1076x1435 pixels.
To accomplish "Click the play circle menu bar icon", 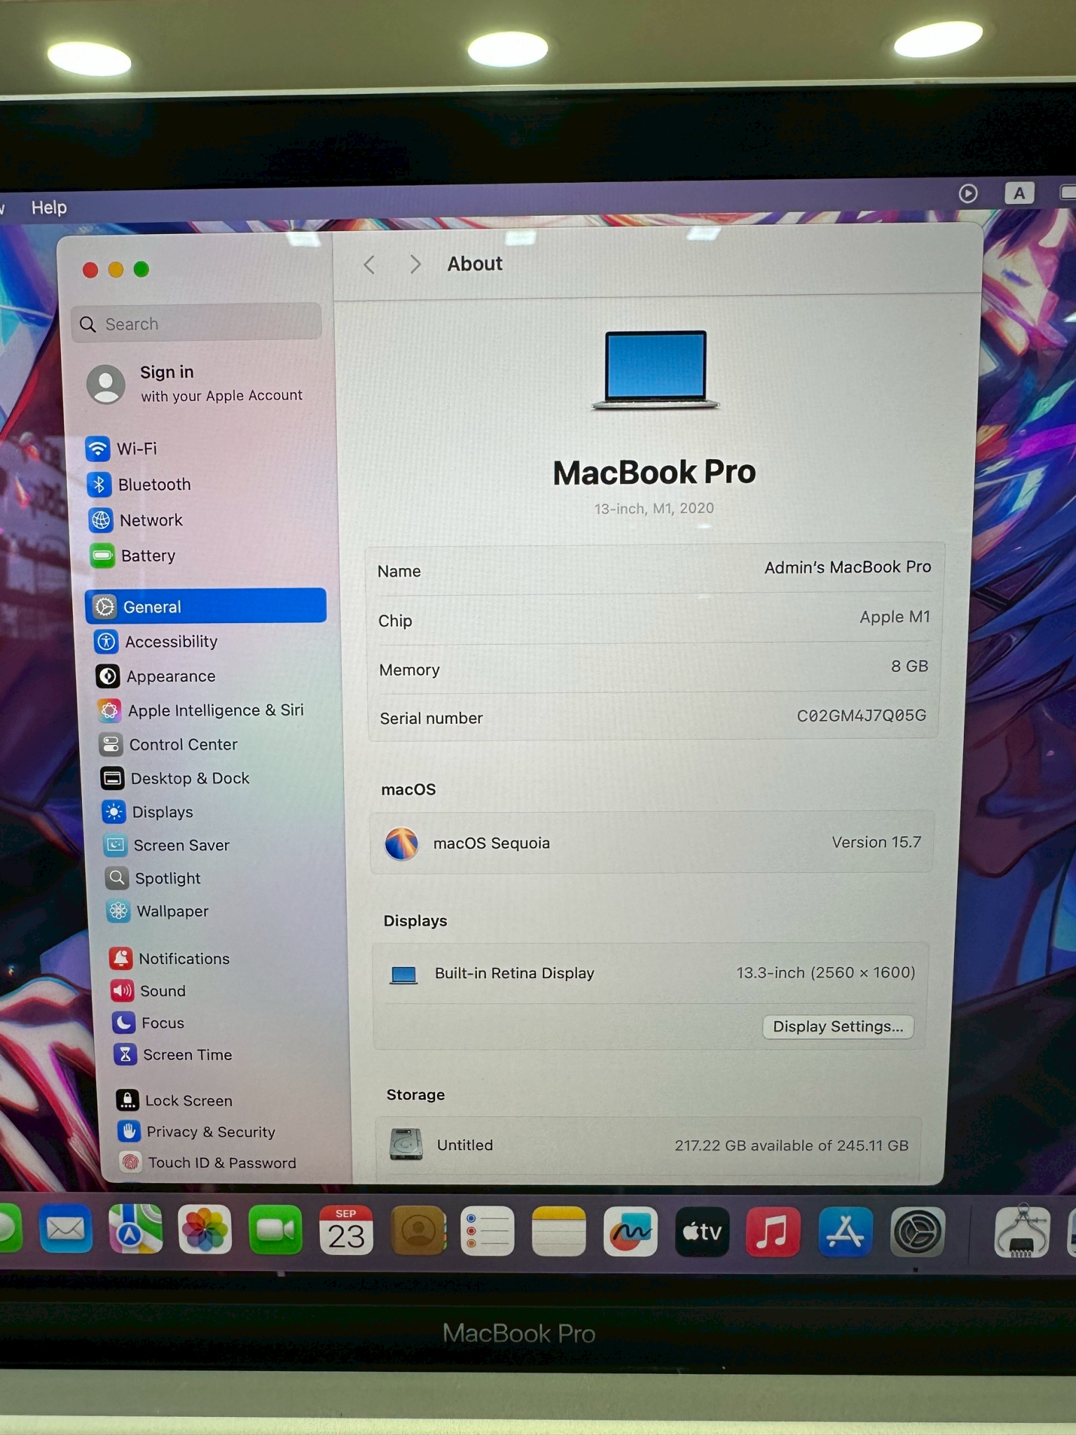I will point(968,193).
